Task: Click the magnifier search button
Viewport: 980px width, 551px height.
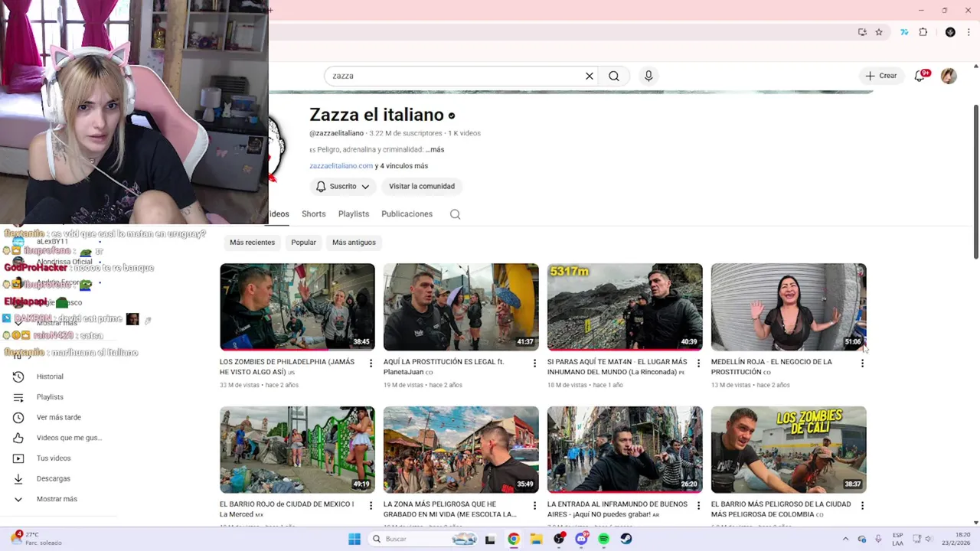Action: pyautogui.click(x=614, y=76)
